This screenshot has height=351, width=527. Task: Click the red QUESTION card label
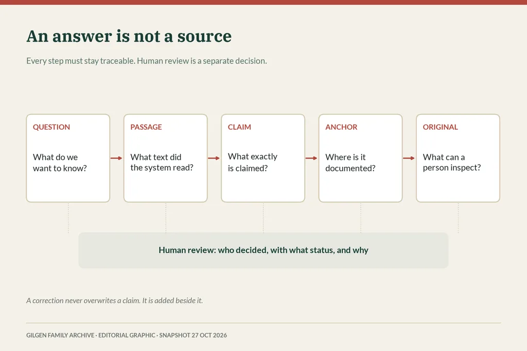pos(51,127)
